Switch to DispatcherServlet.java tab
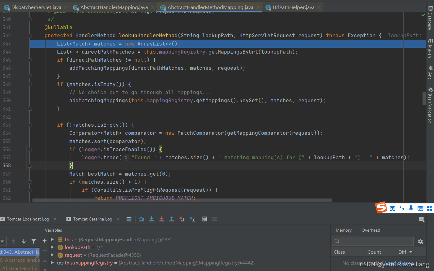 (x=36, y=7)
